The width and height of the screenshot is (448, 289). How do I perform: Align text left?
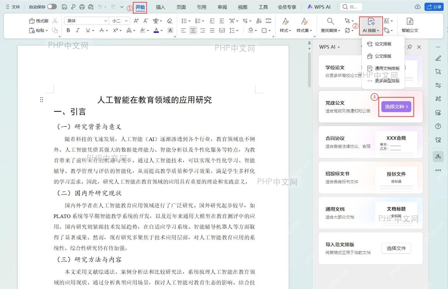(183, 31)
